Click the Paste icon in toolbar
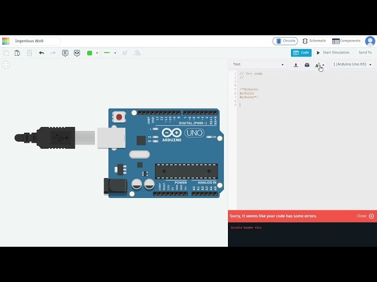This screenshot has height=282, width=377. click(x=17, y=53)
